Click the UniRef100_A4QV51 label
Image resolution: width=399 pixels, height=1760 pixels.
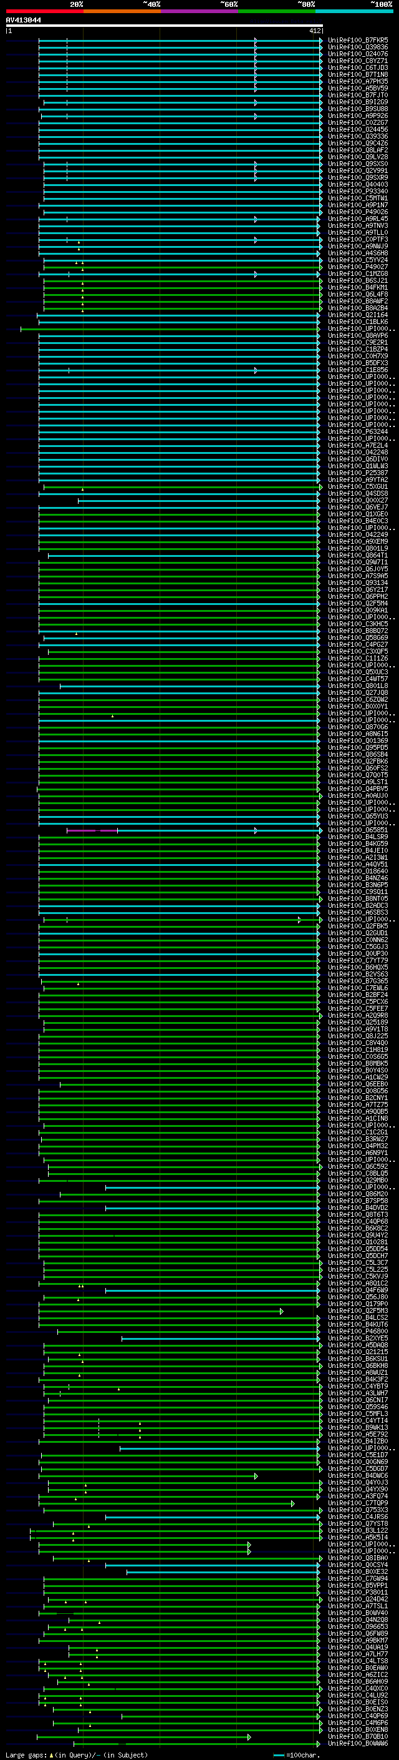coord(358,864)
